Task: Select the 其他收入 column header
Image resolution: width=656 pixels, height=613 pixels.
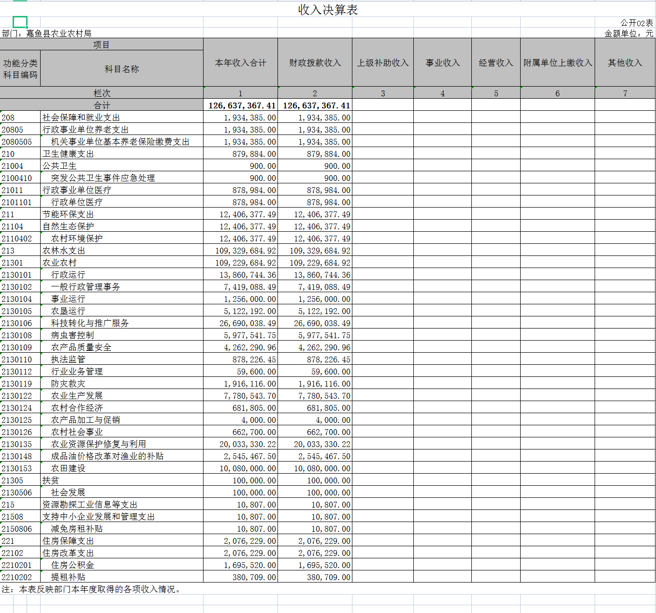Action: pyautogui.click(x=625, y=63)
